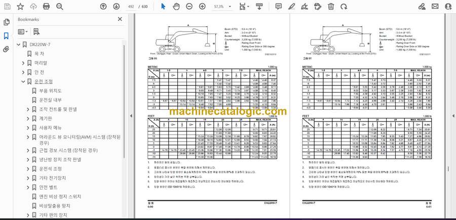Open the sign document tool
This screenshot has width=456, height=220.
(305, 7)
